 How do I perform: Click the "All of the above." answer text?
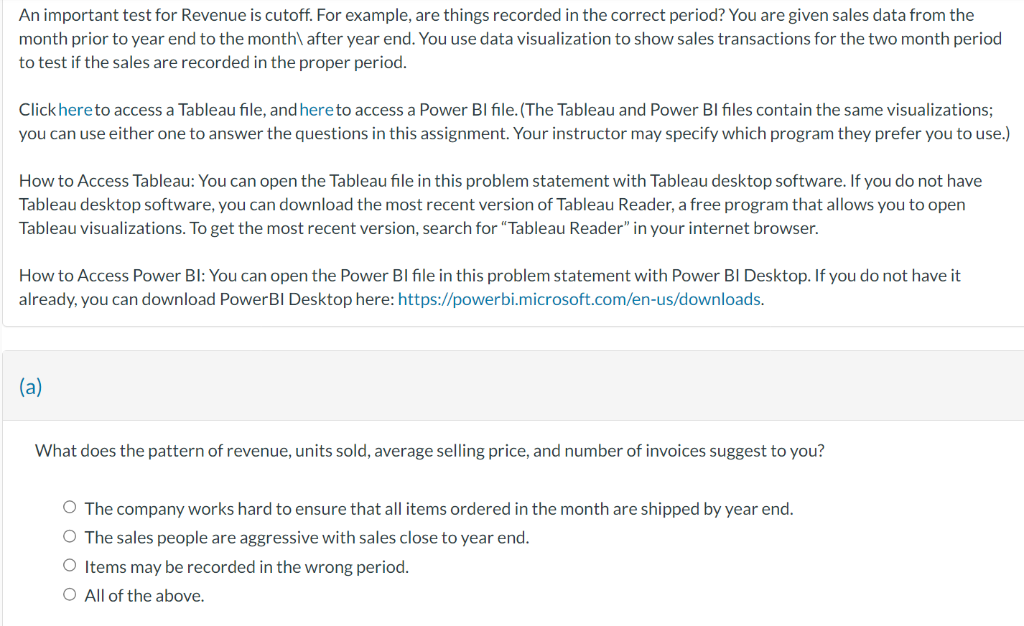pyautogui.click(x=144, y=596)
